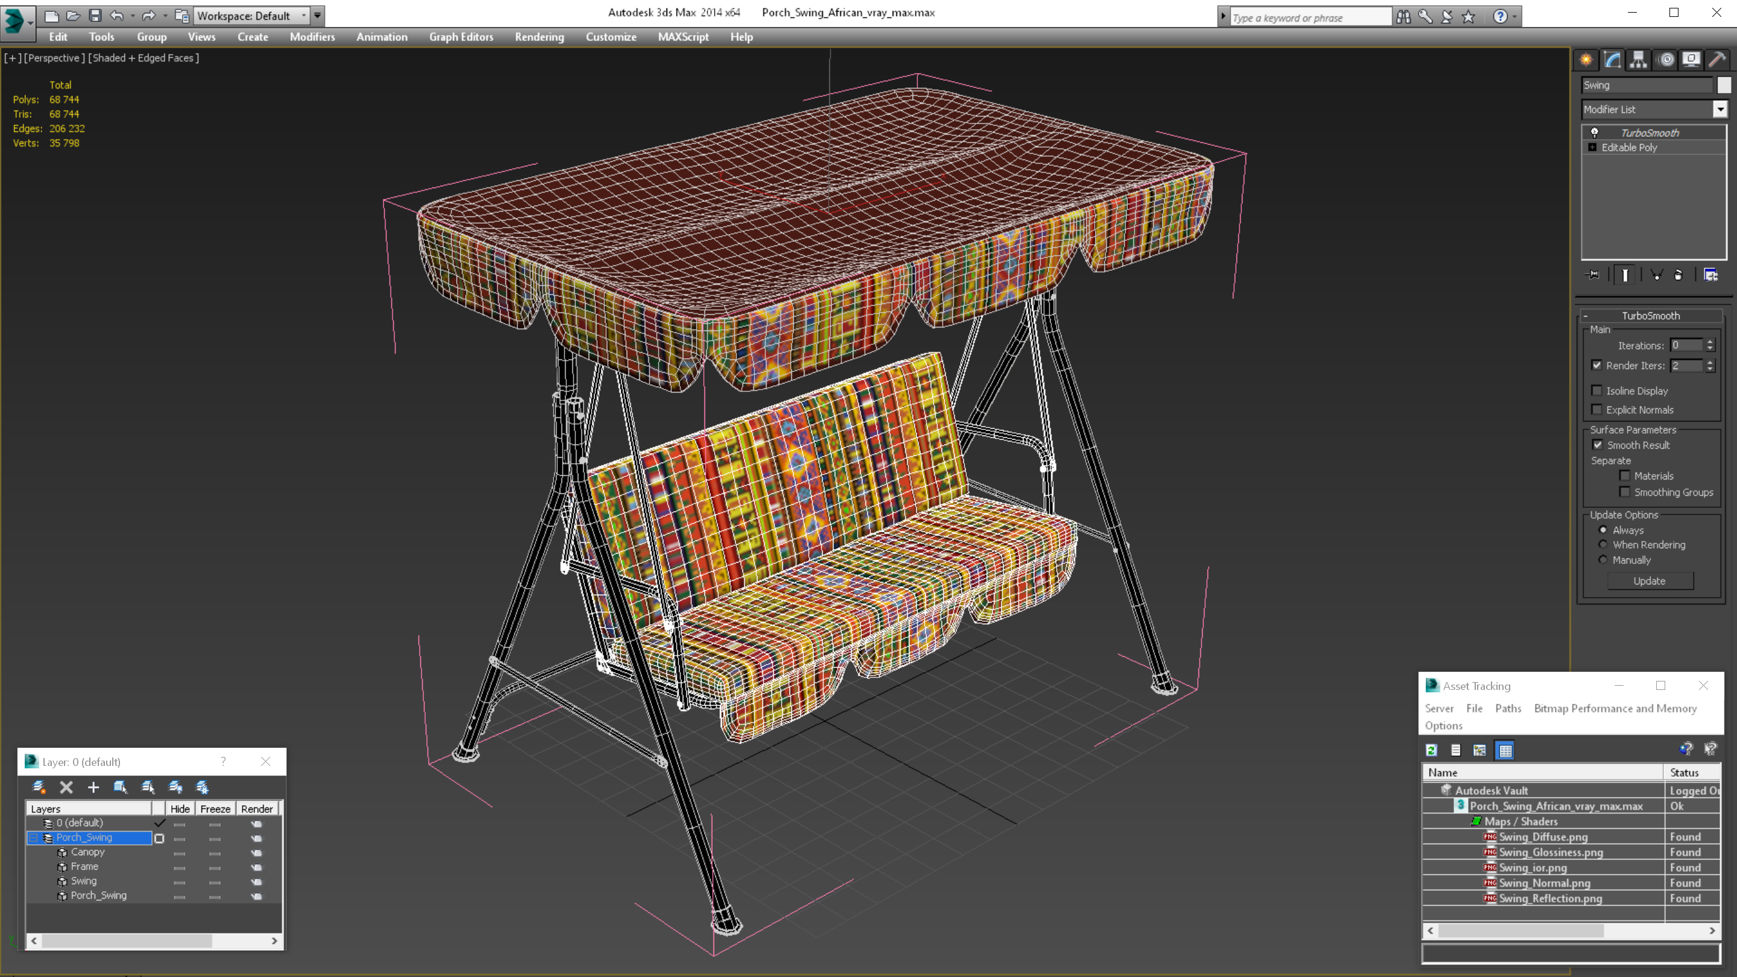Open the Hierarchy command panel tab

click(1639, 59)
